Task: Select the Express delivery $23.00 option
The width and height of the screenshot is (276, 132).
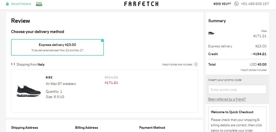Action: click(x=57, y=47)
